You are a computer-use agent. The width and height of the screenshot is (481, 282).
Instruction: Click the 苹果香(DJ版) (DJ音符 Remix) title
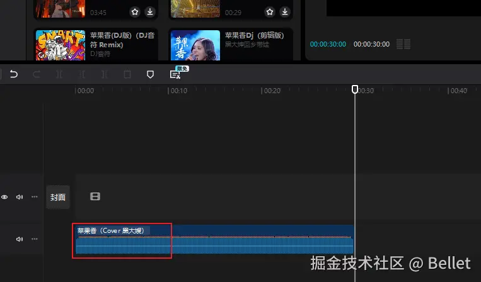click(x=122, y=40)
